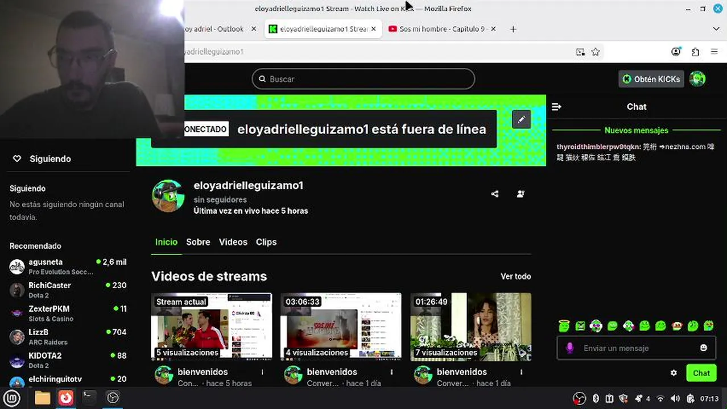Click the Nuevos mensajes divider label
The image size is (727, 409).
pos(636,130)
